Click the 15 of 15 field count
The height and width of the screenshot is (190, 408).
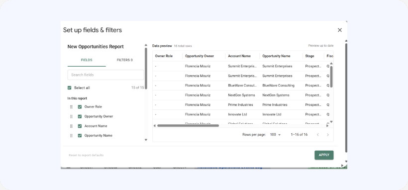(x=138, y=88)
